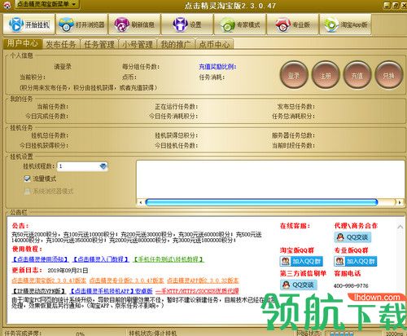Click QQ交谈 under 第三方诚信刷单
Screen dimensions: 407x336
click(299, 285)
